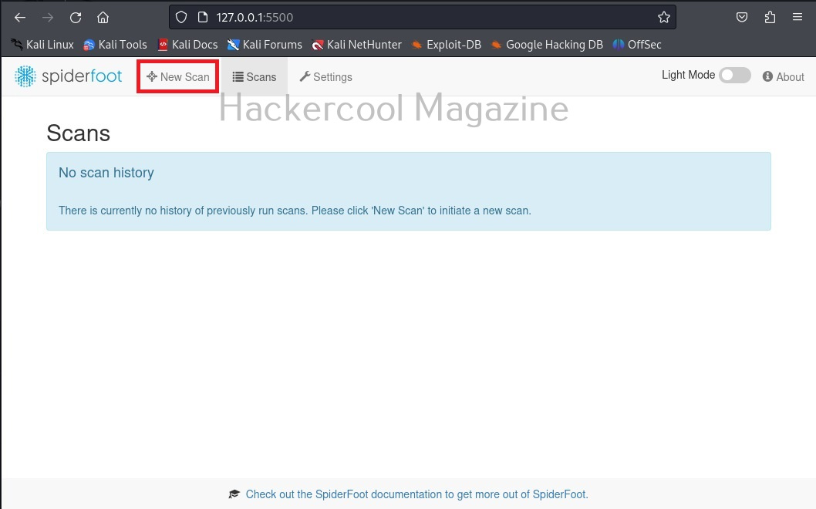The width and height of the screenshot is (816, 509).
Task: Open the About menu
Action: 783,77
